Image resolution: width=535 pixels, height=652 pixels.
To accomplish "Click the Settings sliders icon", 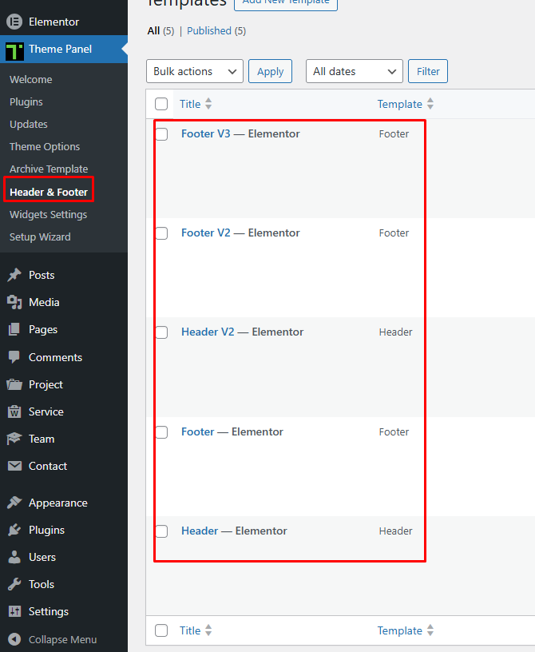I will pyautogui.click(x=14, y=611).
